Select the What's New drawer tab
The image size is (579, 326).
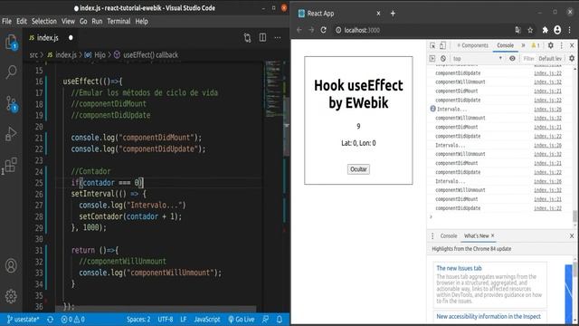[x=477, y=235]
